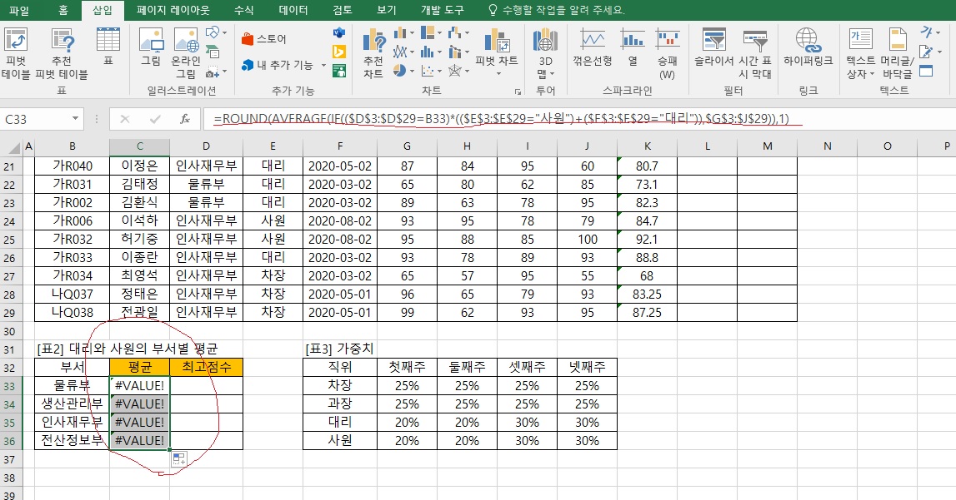
Task: Click the Auto Fill Options button below C36
Action: 179,458
